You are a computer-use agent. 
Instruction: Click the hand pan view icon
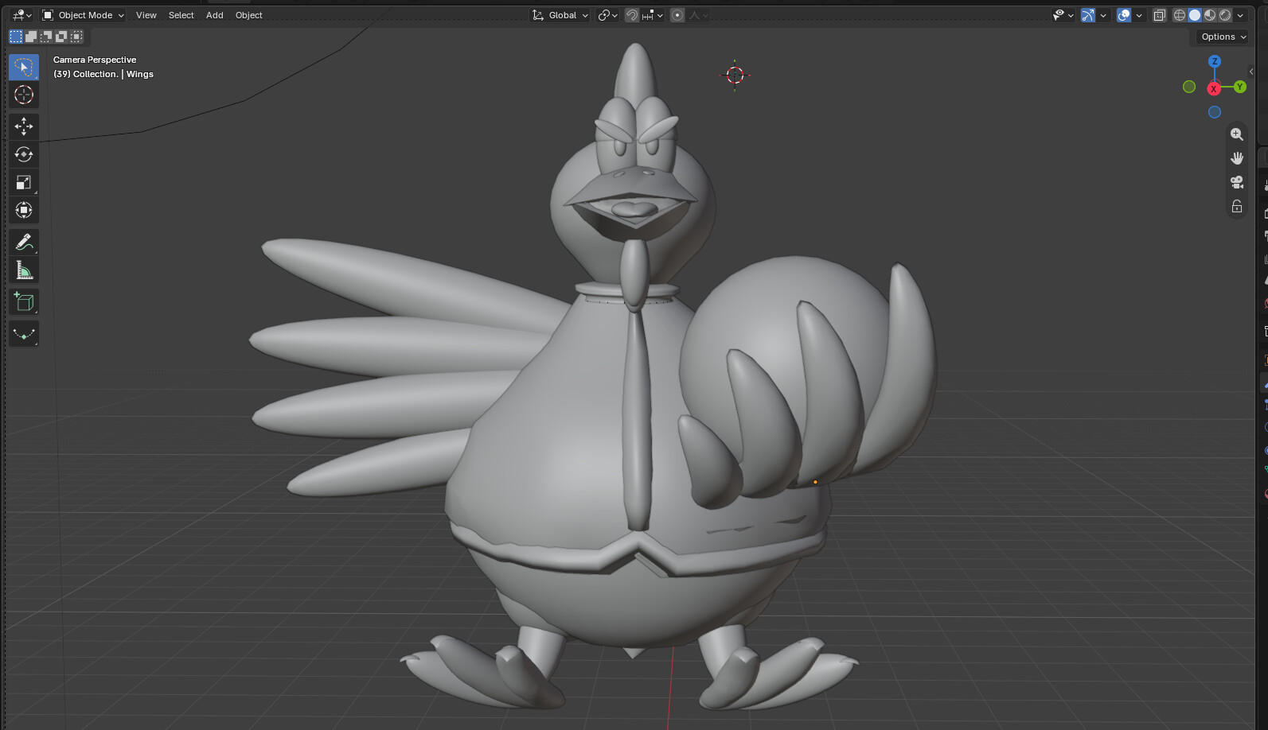[1236, 158]
